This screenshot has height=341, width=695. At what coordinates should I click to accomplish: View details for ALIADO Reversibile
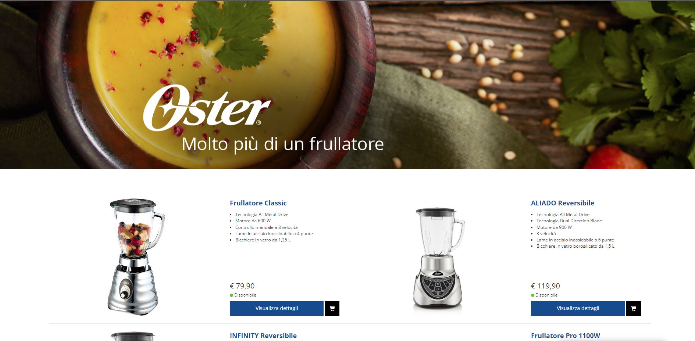(x=578, y=309)
